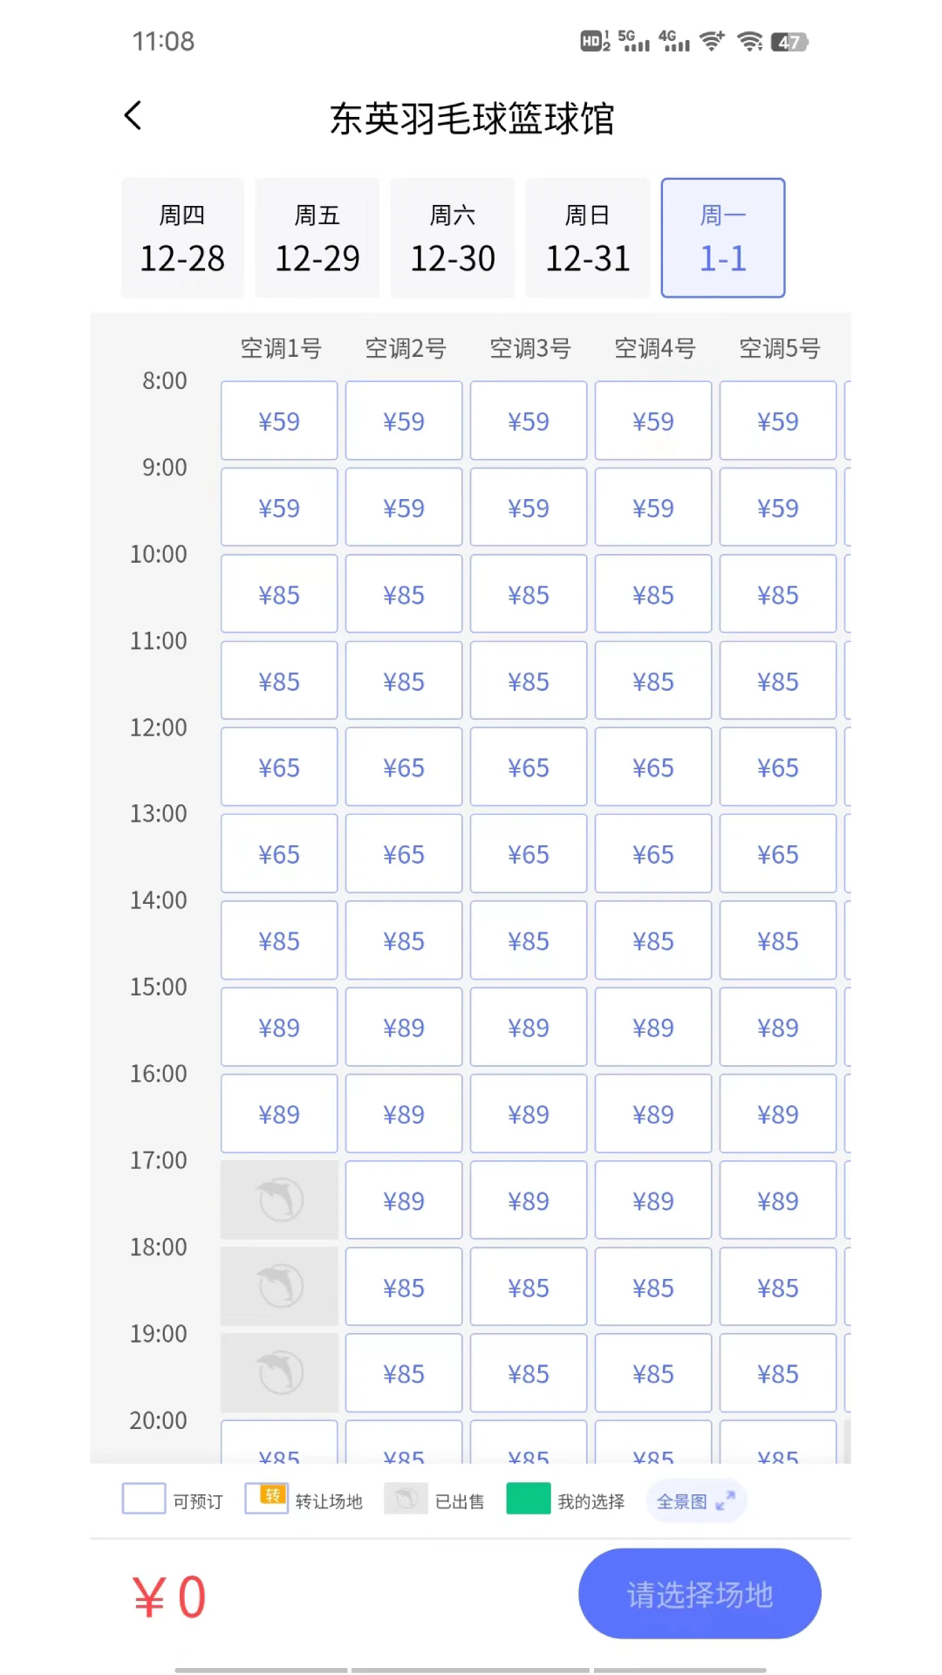Screen dimensions: 942x1675
Task: Tap the sold dolphin slot at 19:00
Action: [279, 1373]
